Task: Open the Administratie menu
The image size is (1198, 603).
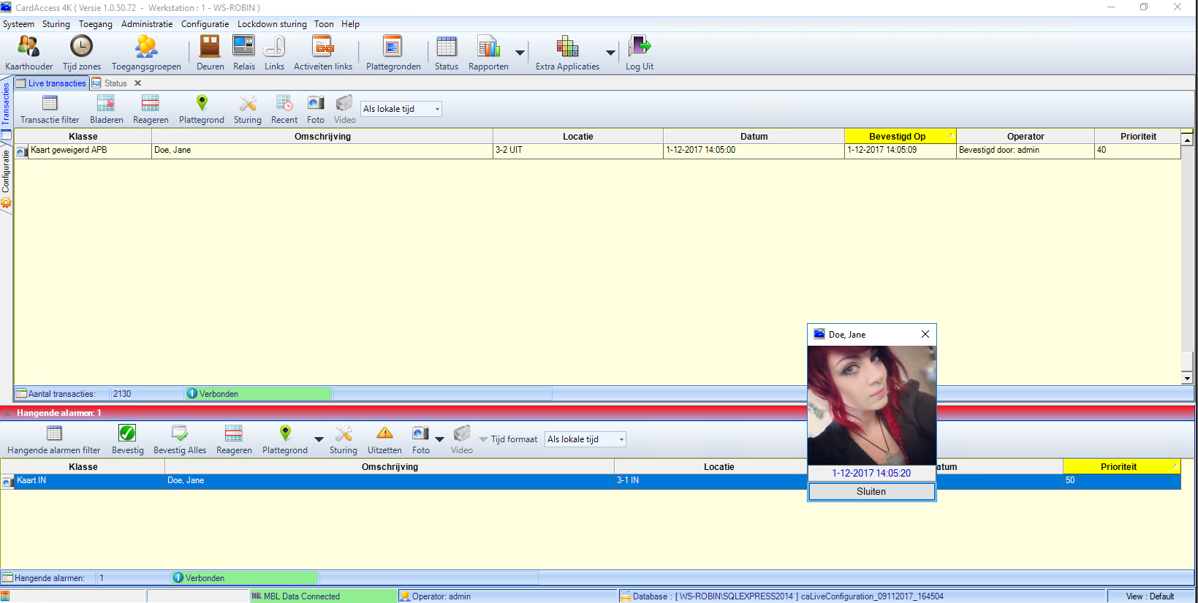Action: click(x=147, y=24)
